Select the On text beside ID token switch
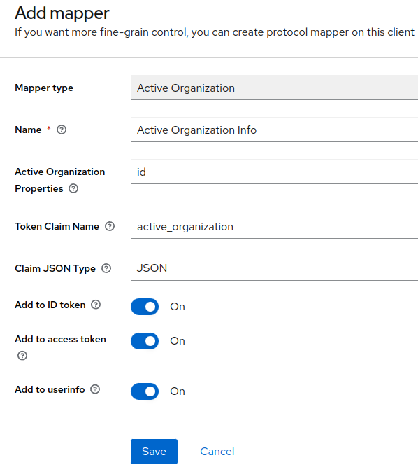Viewport: 418px width, 472px height. tap(178, 307)
